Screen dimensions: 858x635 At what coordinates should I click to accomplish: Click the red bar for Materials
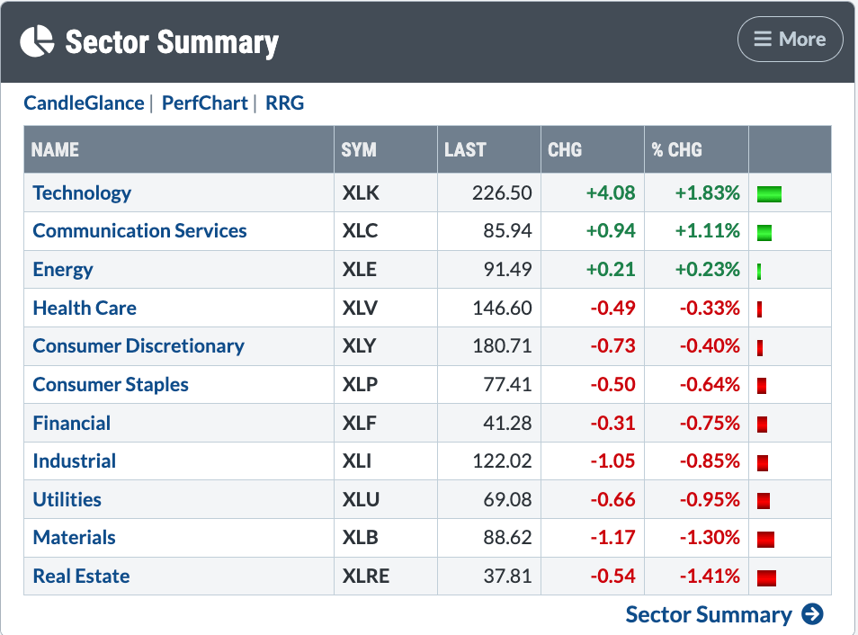click(x=766, y=539)
